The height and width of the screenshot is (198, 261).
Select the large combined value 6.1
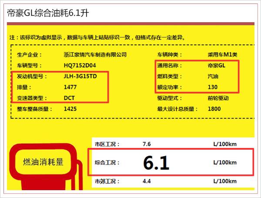(156, 163)
